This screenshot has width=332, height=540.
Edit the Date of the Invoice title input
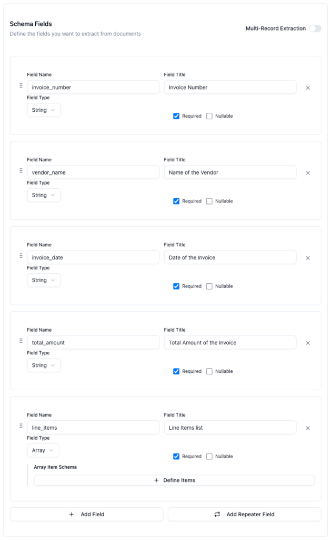230,257
